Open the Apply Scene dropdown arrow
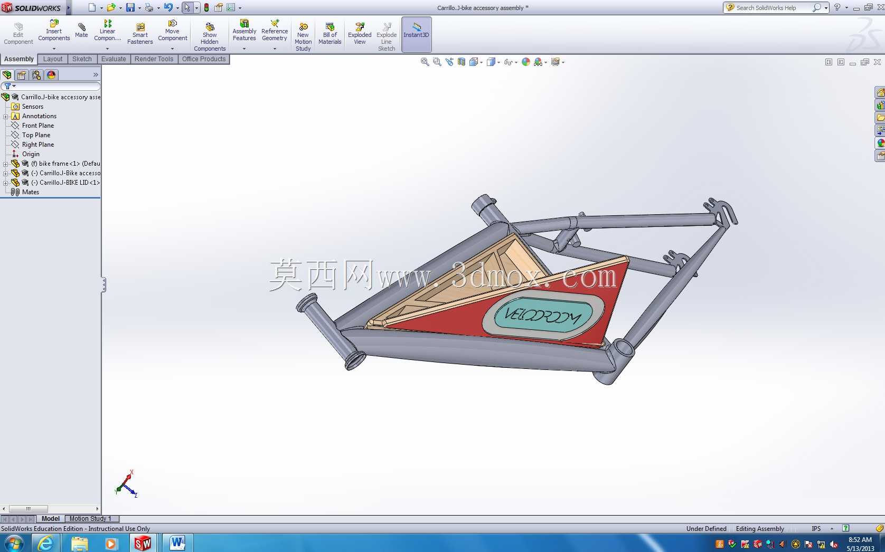 [x=546, y=62]
